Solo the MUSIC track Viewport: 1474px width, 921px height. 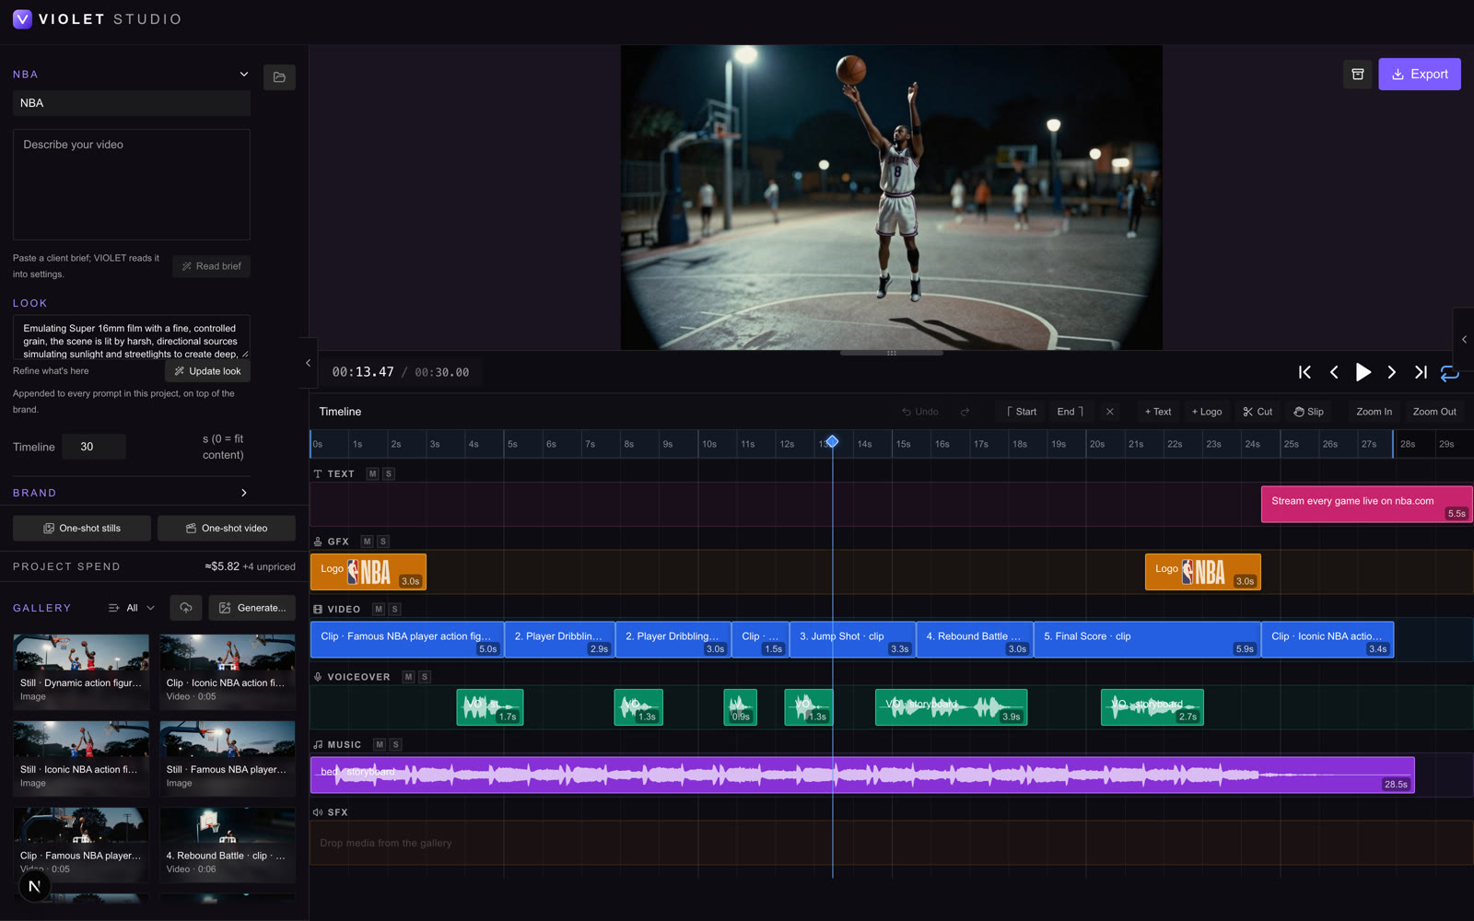[x=395, y=744]
